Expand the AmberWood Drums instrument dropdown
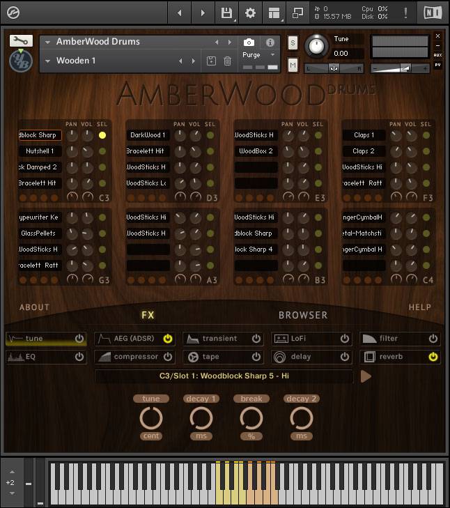Screen dimensions: 450x508 (x=47, y=43)
